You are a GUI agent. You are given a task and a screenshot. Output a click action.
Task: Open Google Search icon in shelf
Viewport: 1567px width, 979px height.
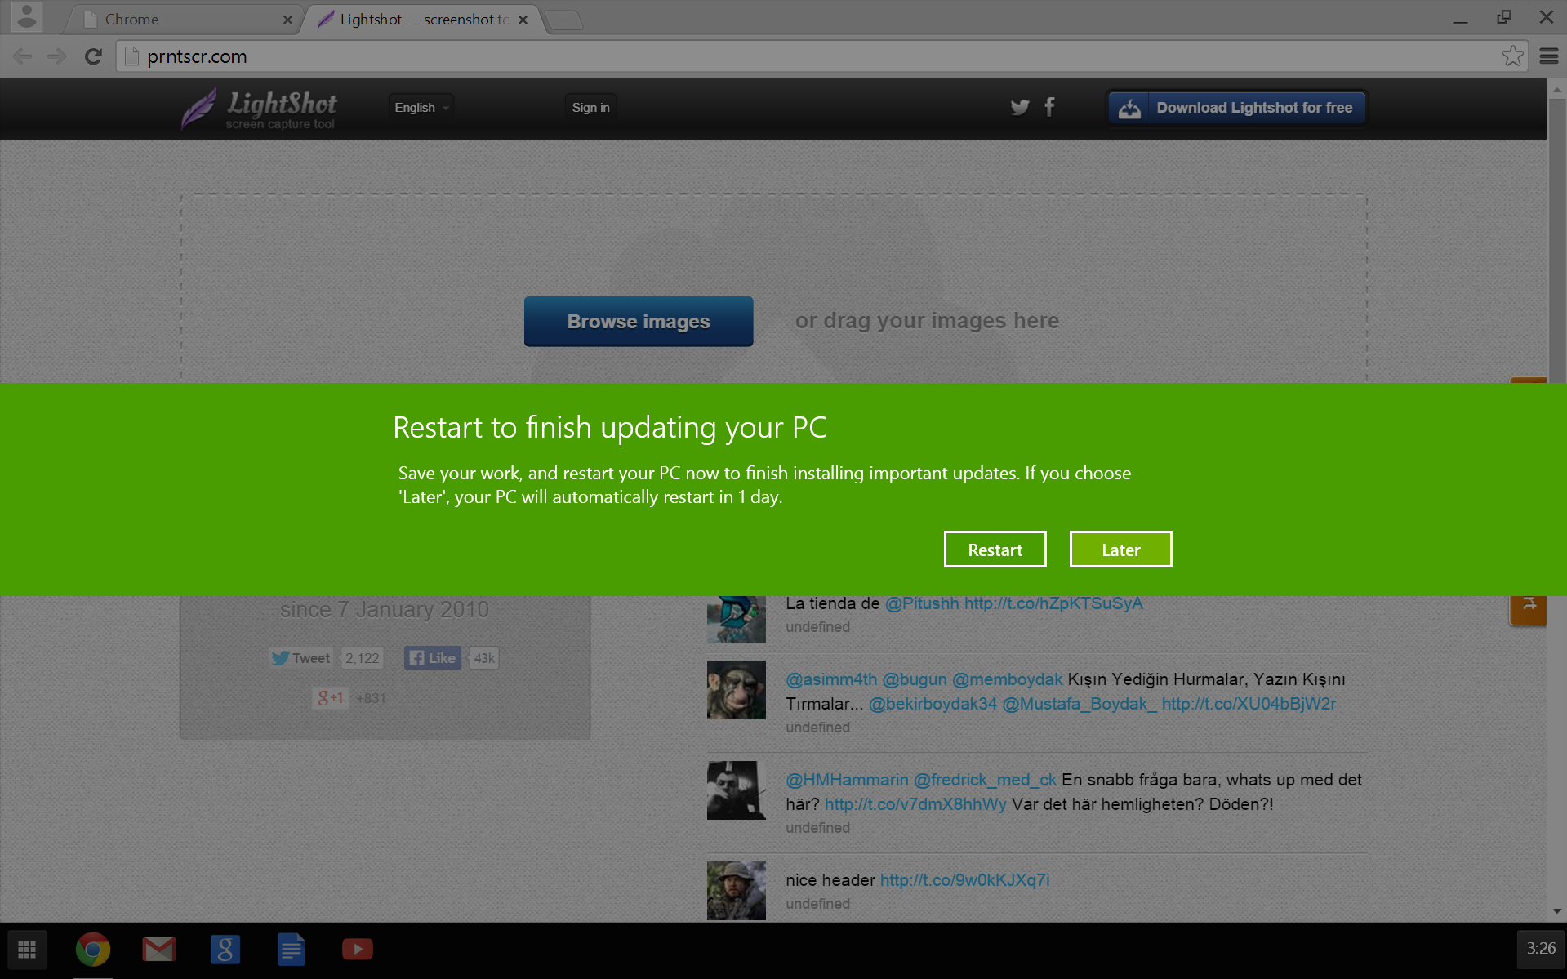225,950
